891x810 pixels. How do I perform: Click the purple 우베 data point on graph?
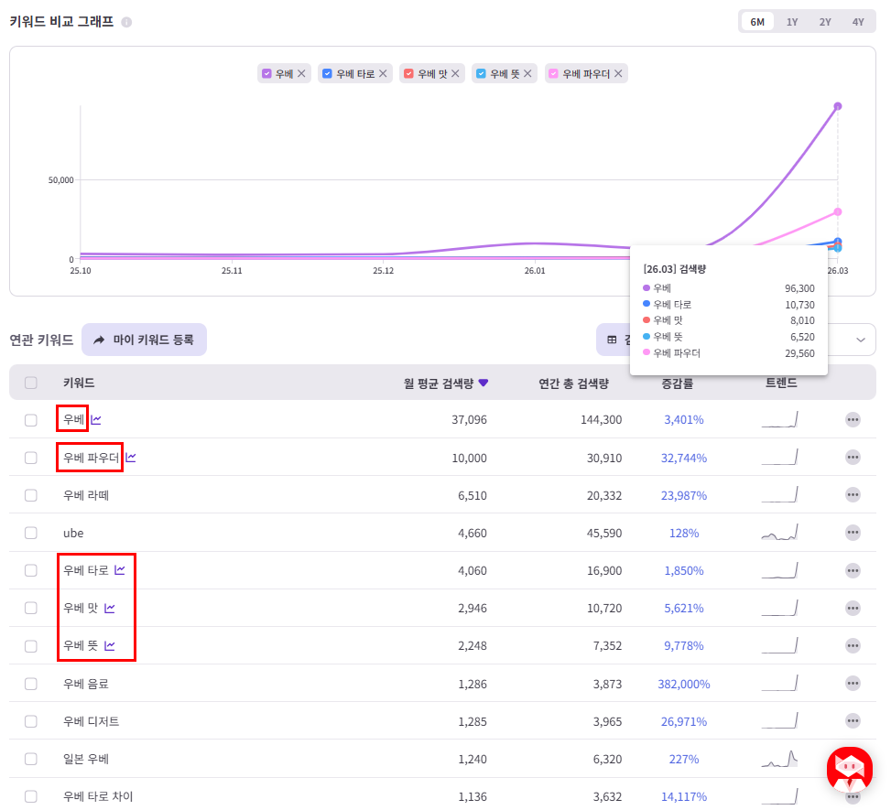(x=838, y=106)
